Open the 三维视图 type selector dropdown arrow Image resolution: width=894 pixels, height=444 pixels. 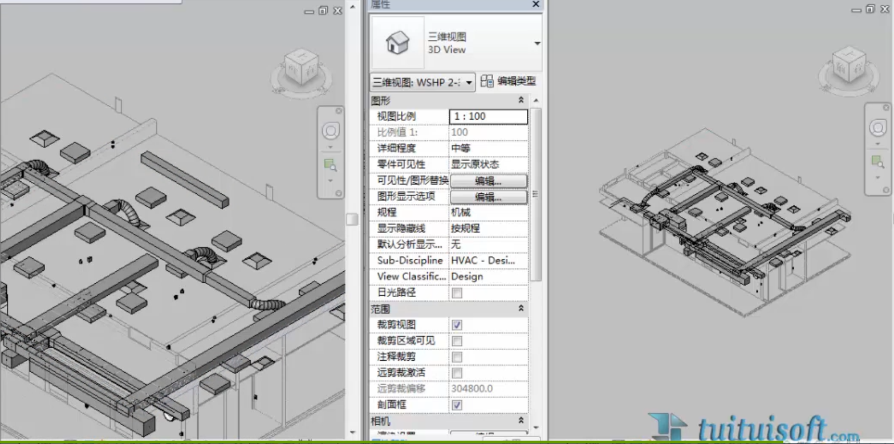[537, 43]
